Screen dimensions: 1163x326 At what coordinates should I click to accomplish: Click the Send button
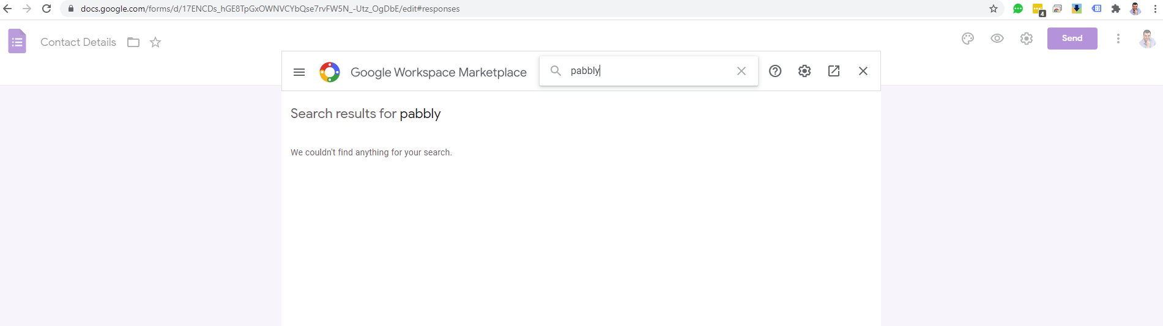point(1072,39)
